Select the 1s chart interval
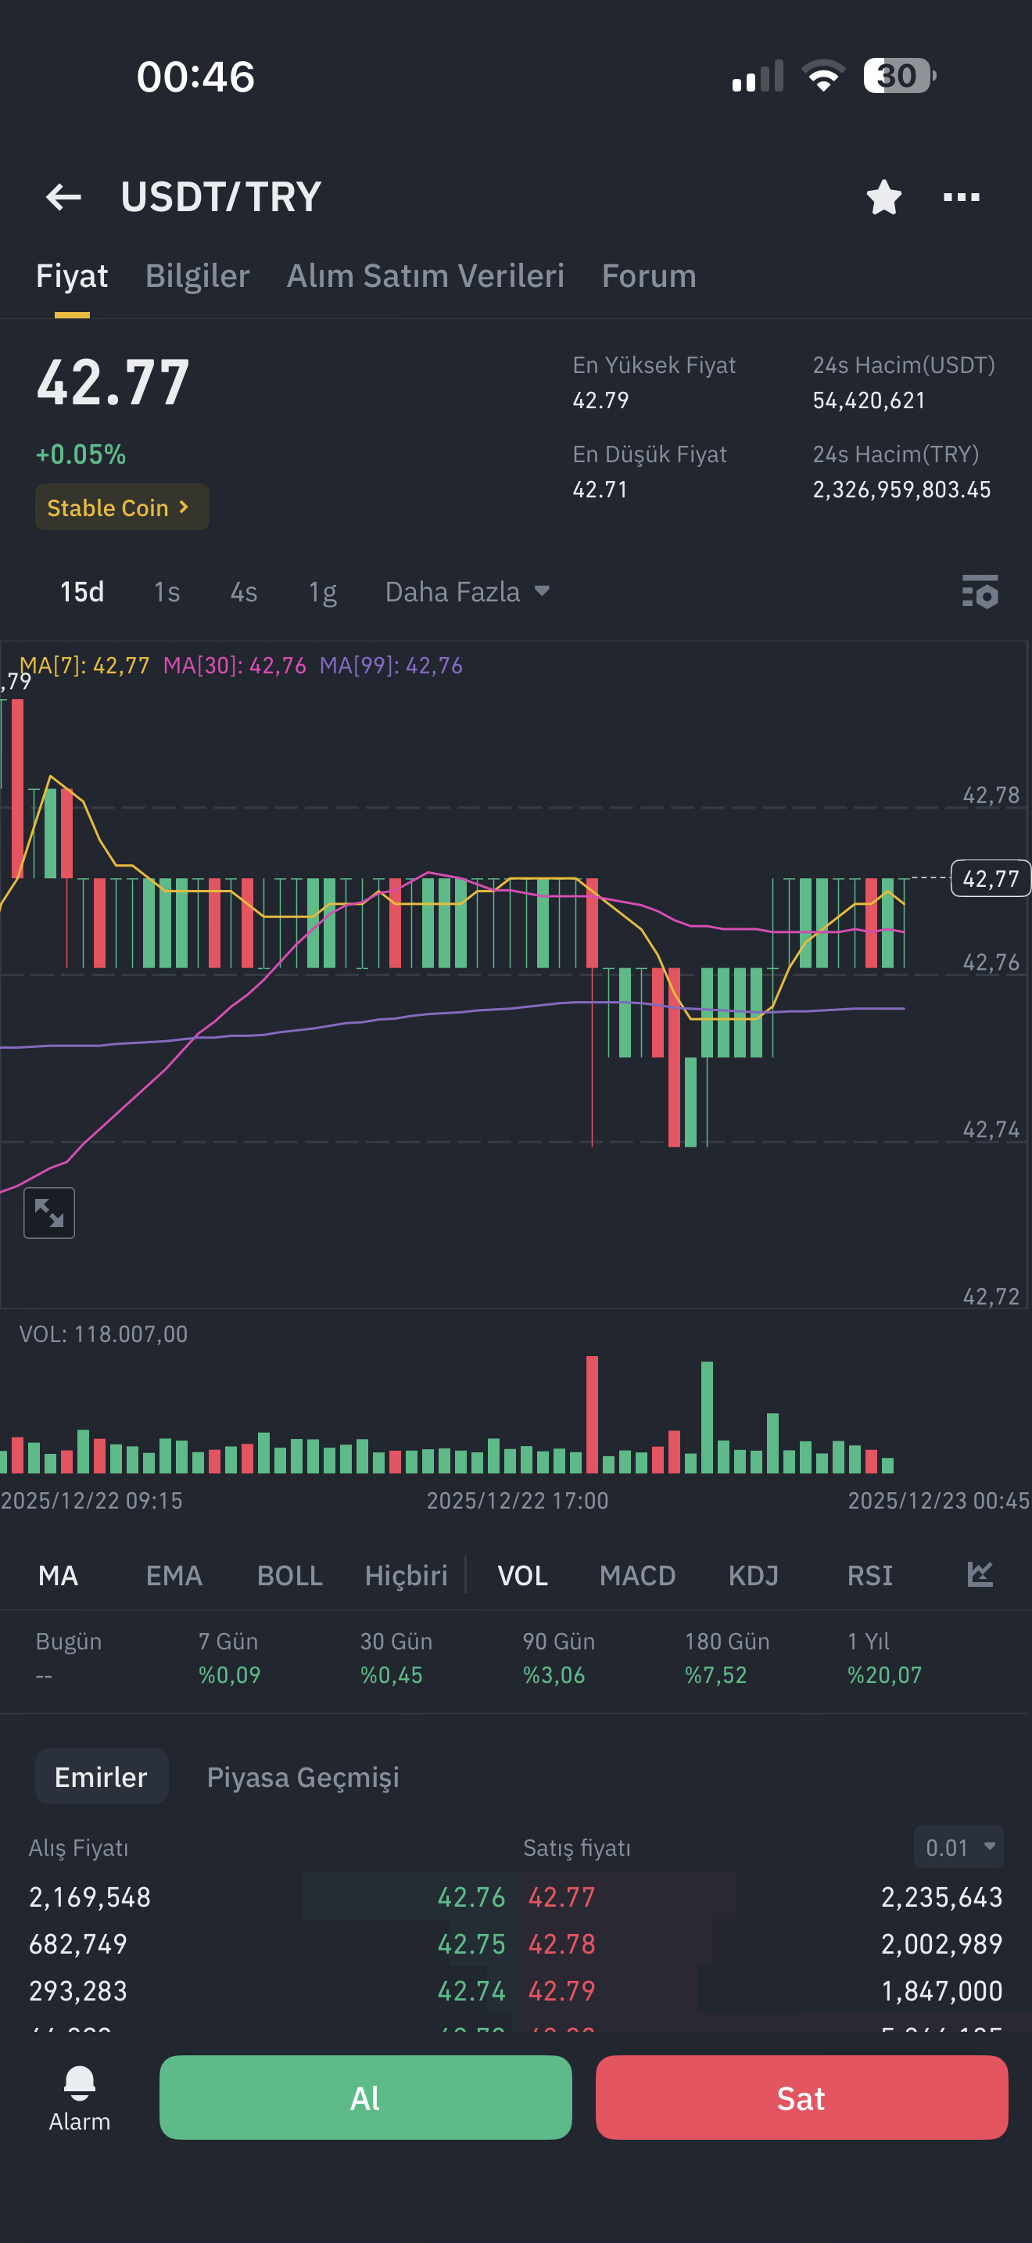Viewport: 1032px width, 2243px height. click(x=167, y=592)
